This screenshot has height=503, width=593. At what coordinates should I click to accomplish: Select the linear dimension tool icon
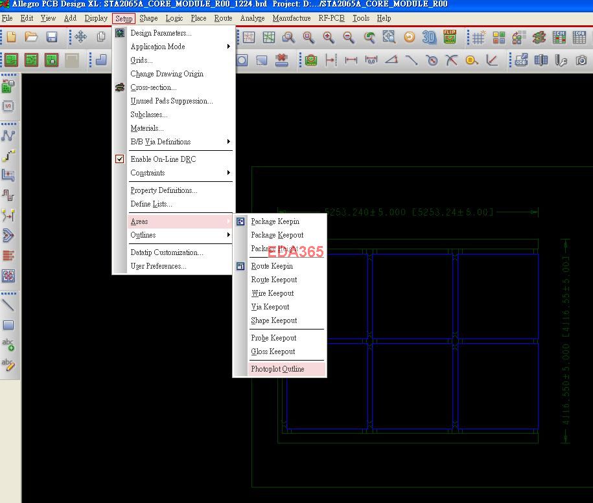(x=351, y=60)
